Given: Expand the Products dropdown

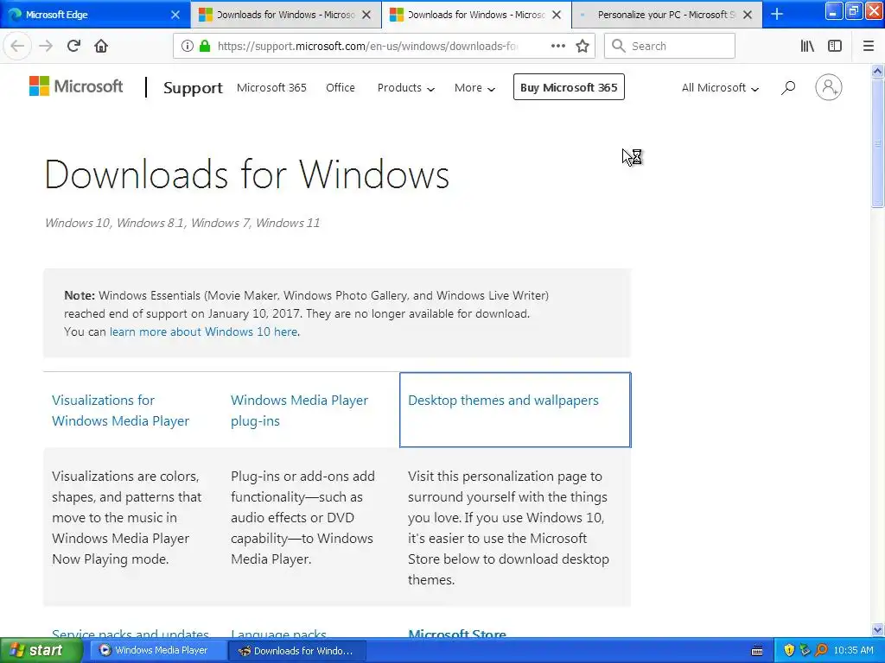Looking at the screenshot, I should 406,87.
